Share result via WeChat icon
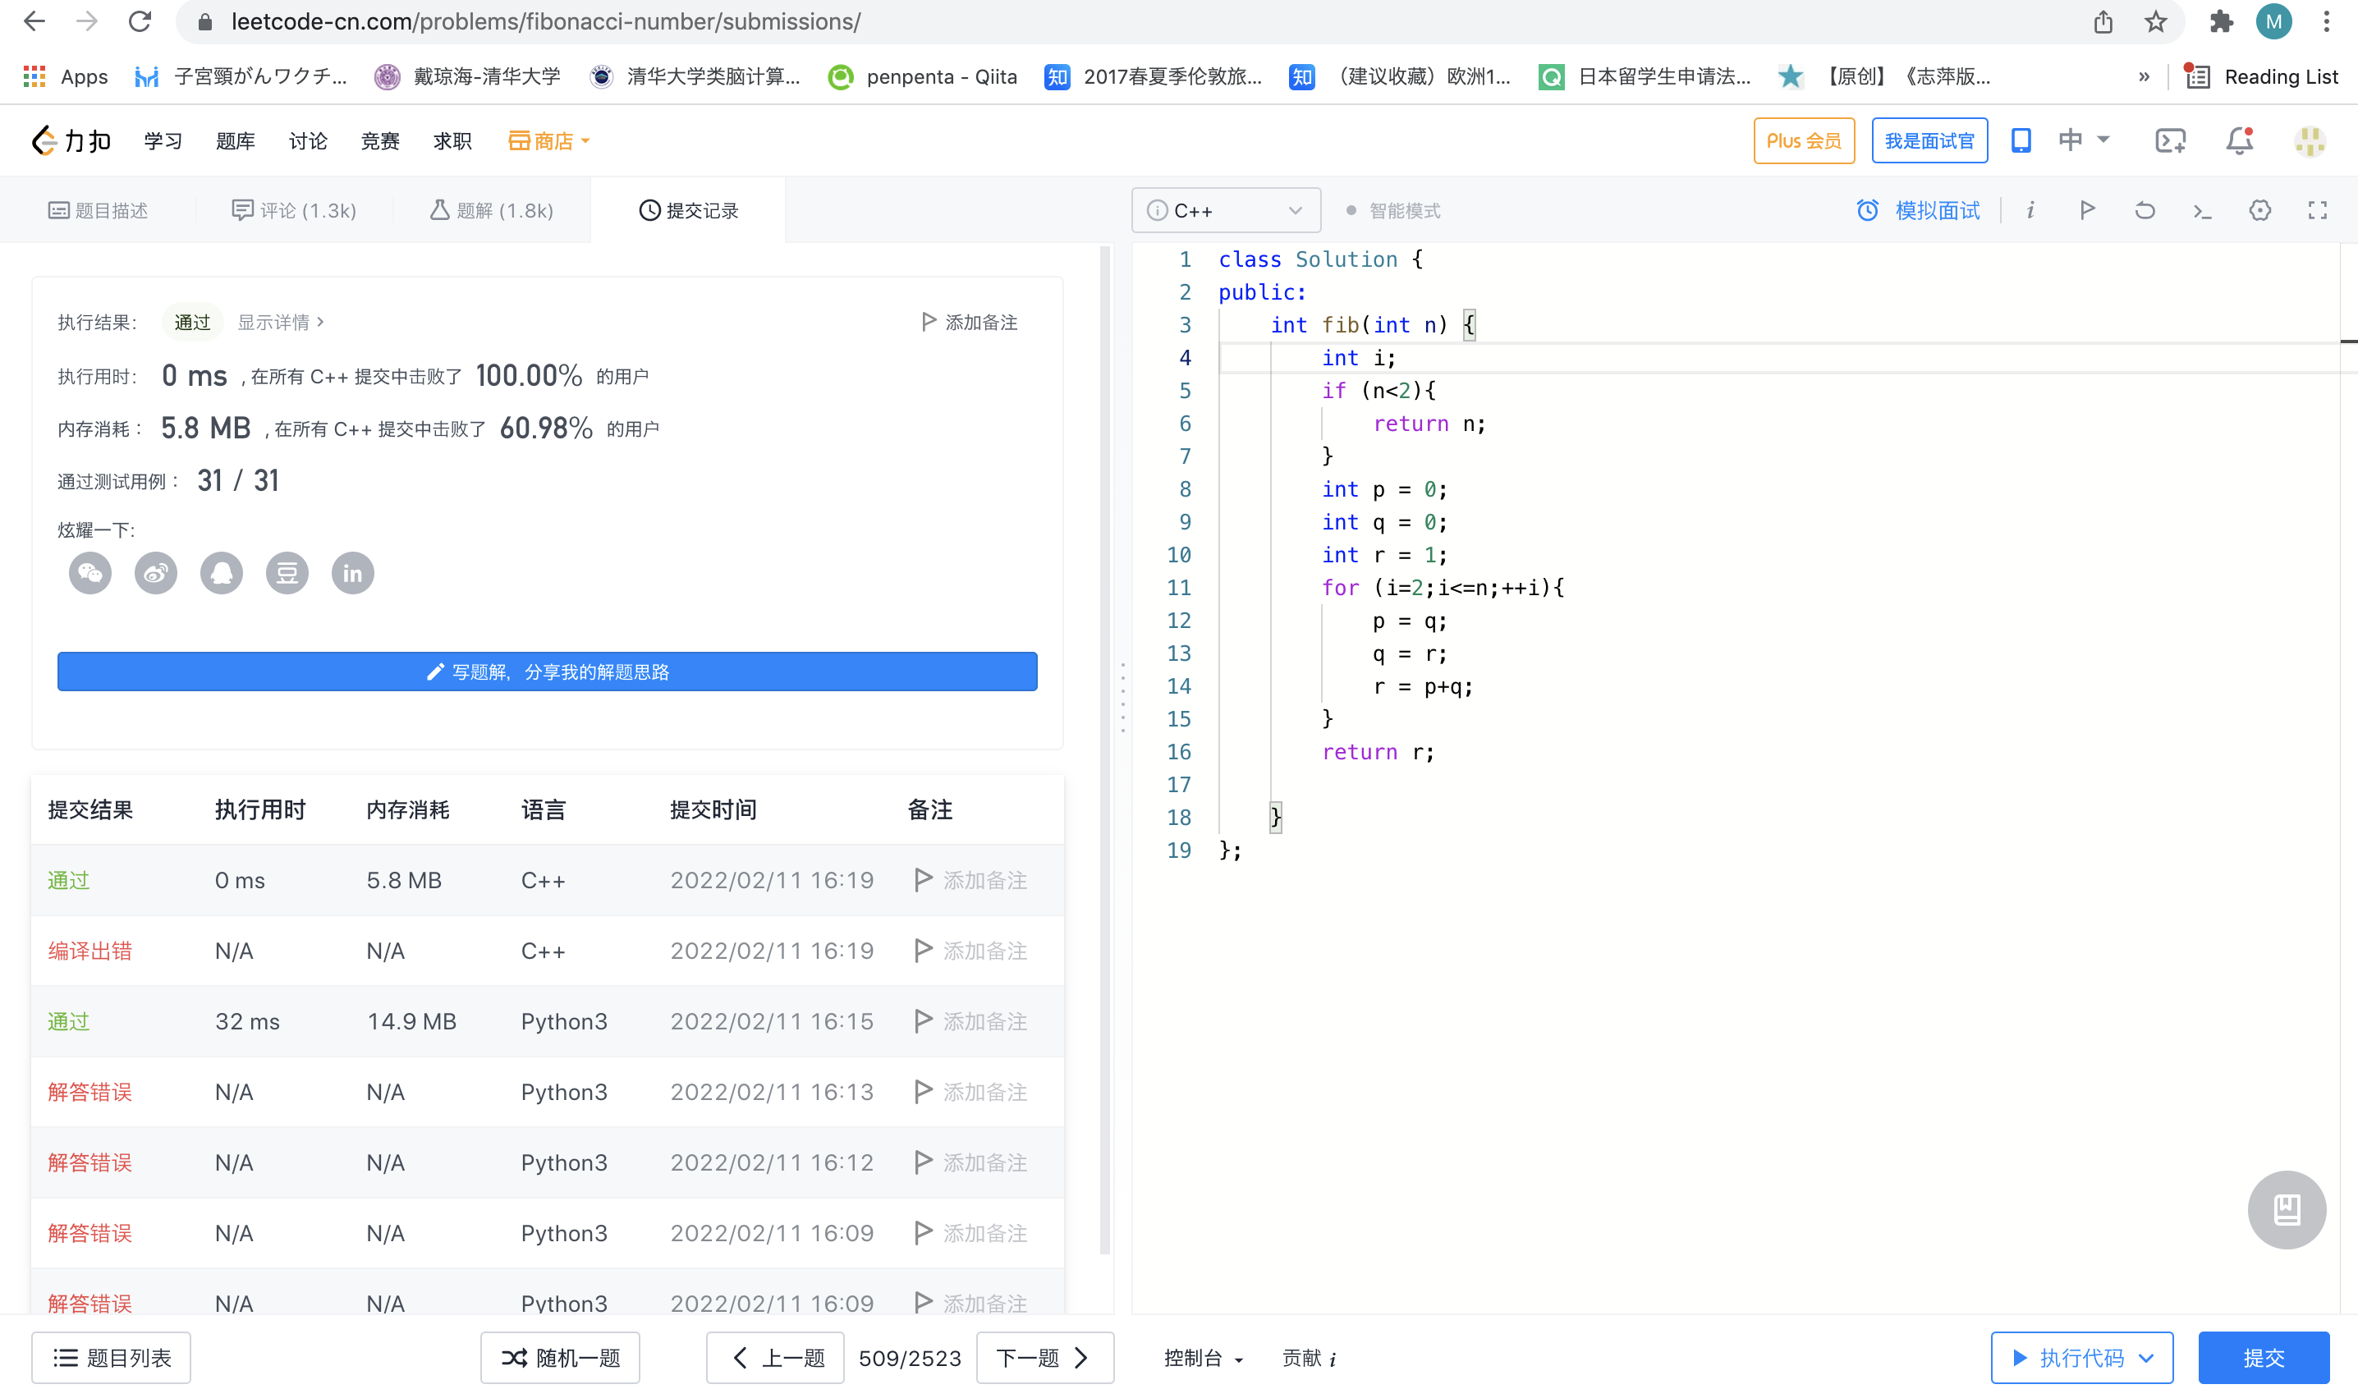2358x1389 pixels. tap(89, 573)
